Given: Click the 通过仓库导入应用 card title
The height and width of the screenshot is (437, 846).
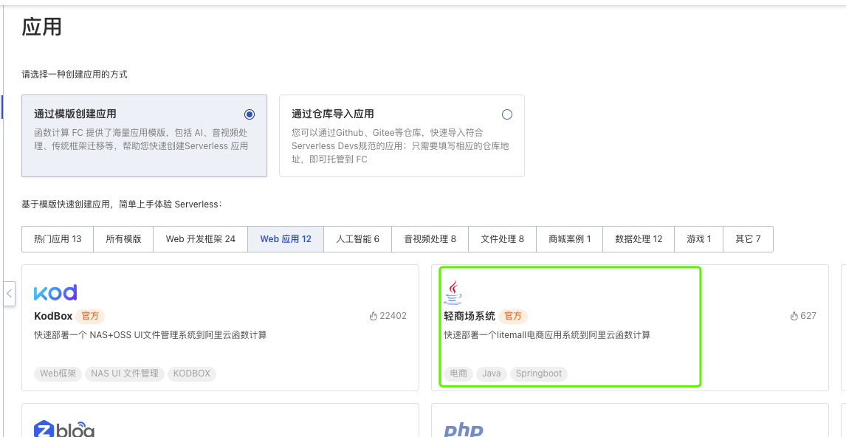Looking at the screenshot, I should click(333, 114).
